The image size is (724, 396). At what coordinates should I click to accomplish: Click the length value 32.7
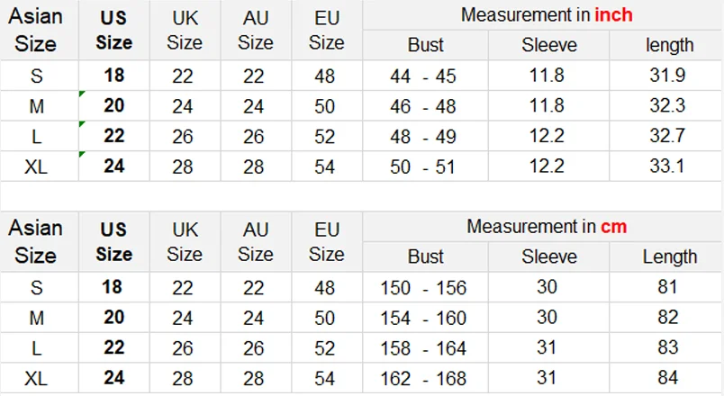(667, 136)
